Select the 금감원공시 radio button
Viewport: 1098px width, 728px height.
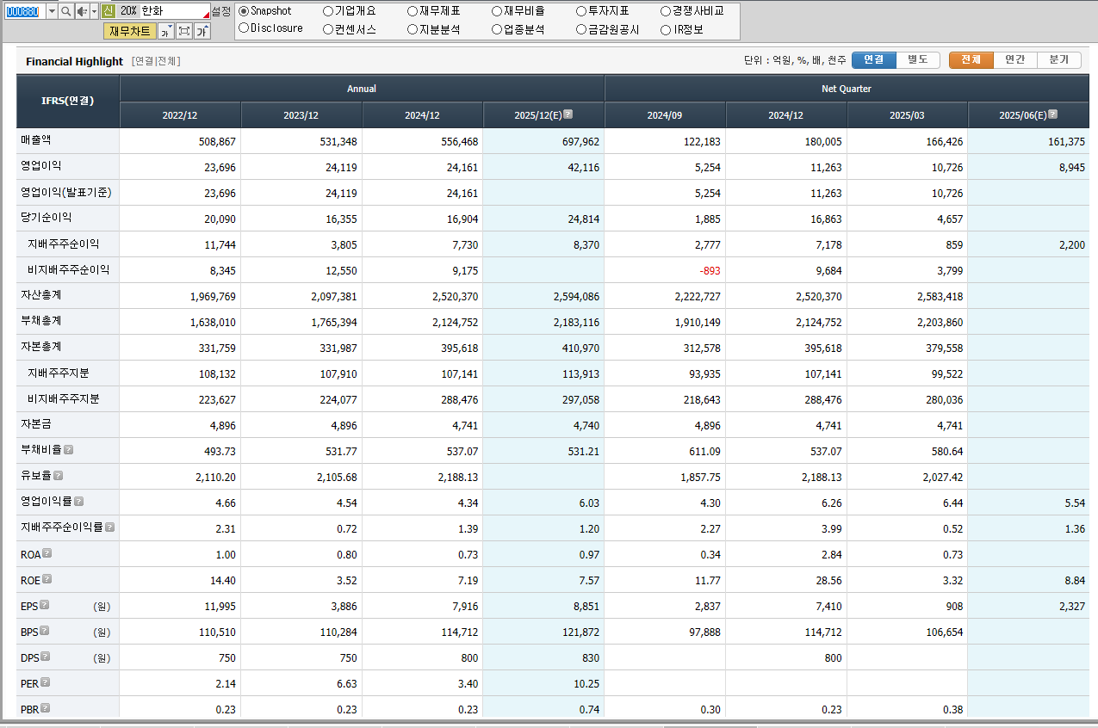tap(581, 29)
